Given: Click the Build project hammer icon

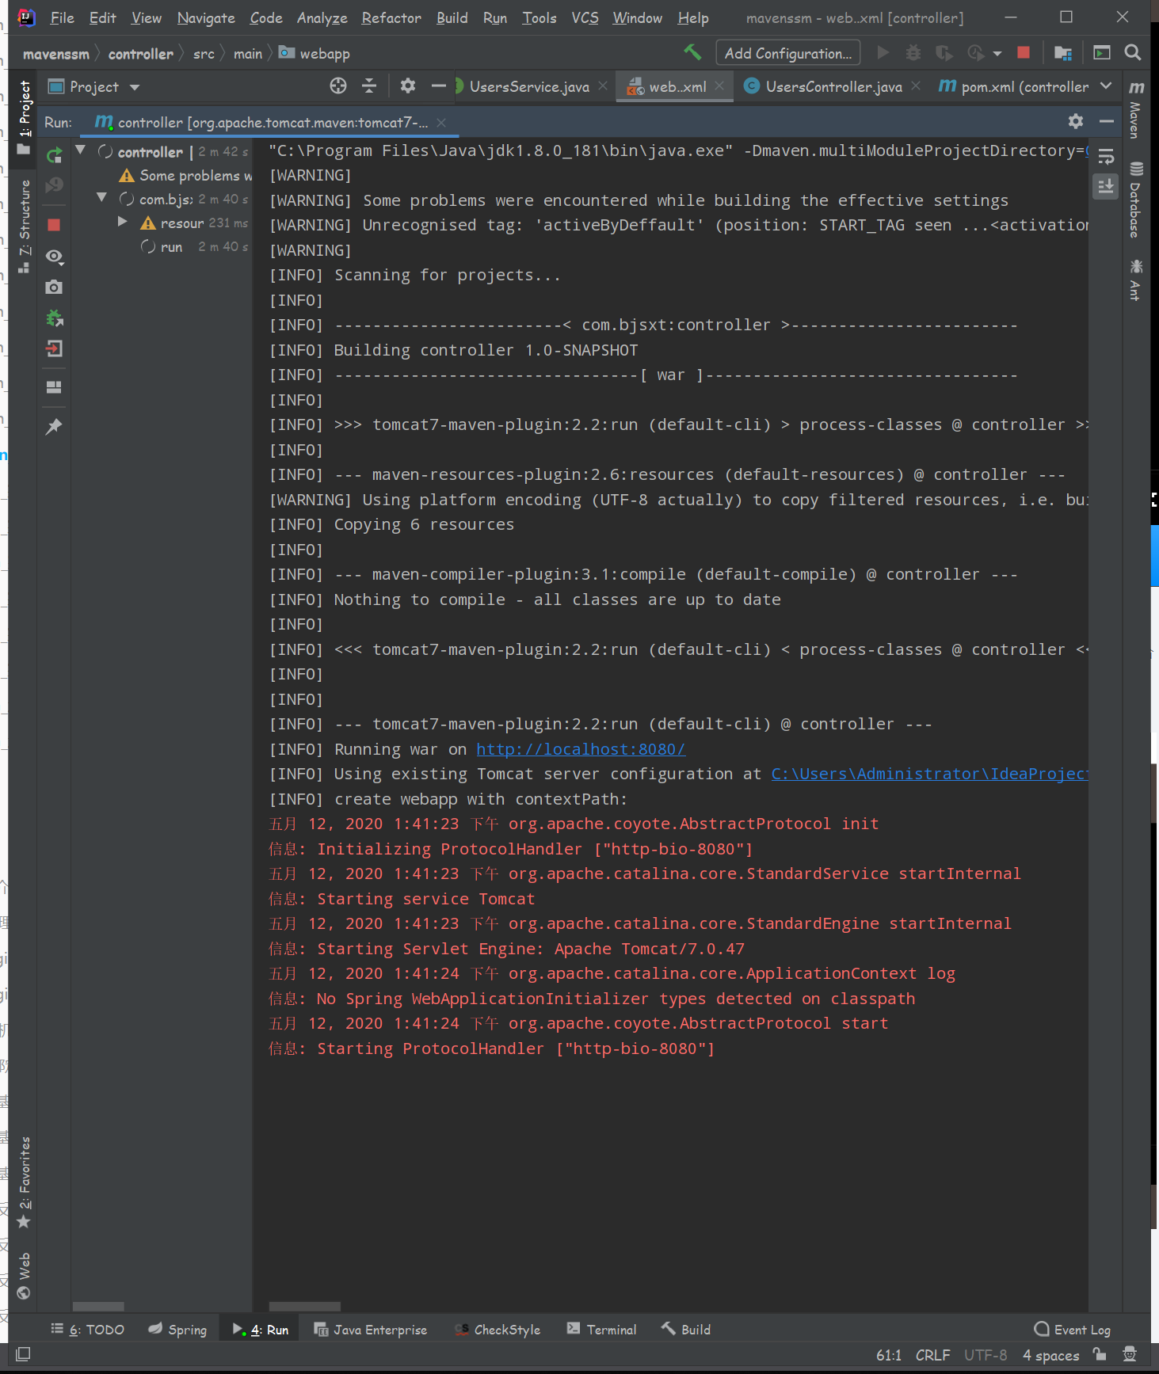Looking at the screenshot, I should [692, 52].
